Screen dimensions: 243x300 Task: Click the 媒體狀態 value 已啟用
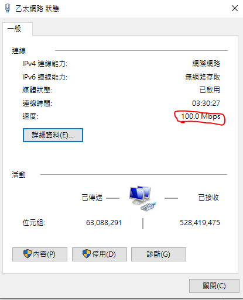(x=210, y=90)
